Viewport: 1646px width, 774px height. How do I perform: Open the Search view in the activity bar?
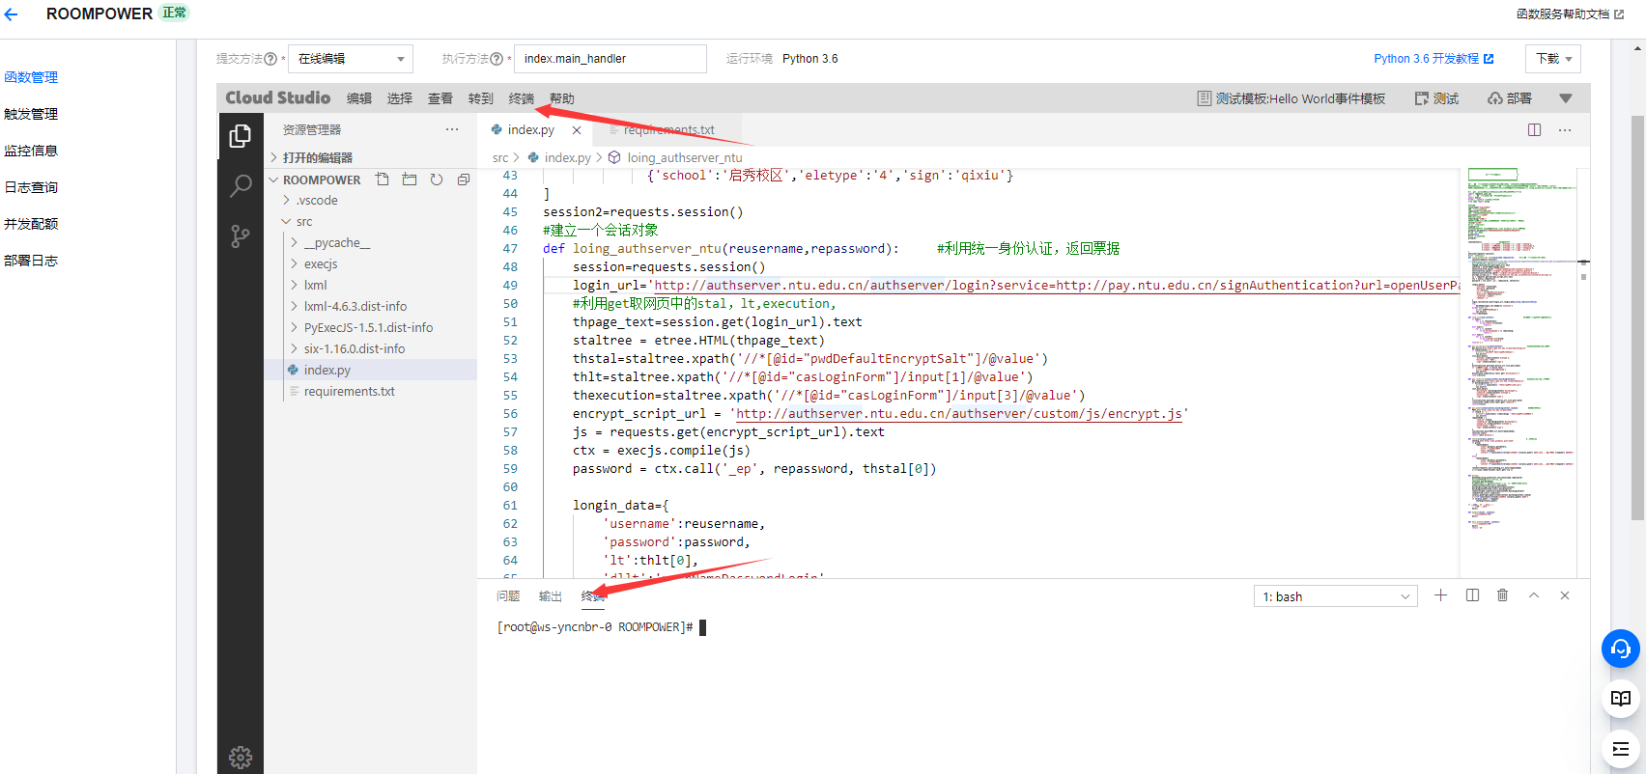click(x=241, y=186)
